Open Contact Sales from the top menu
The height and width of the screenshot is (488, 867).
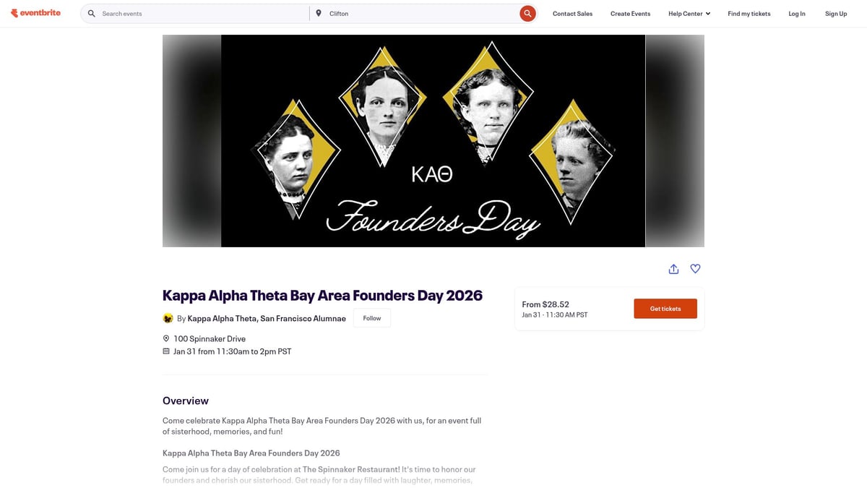click(572, 13)
